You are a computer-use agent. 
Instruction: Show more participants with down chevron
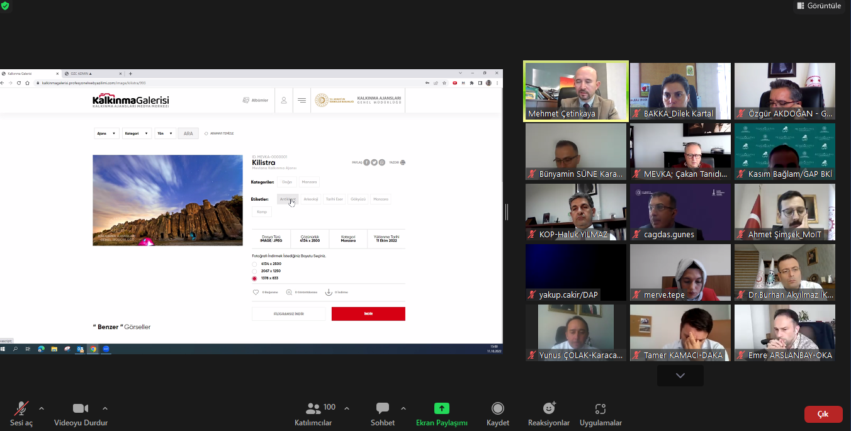[680, 376]
